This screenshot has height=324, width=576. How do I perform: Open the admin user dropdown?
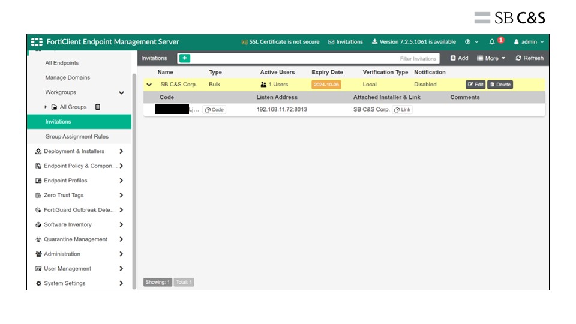click(529, 42)
